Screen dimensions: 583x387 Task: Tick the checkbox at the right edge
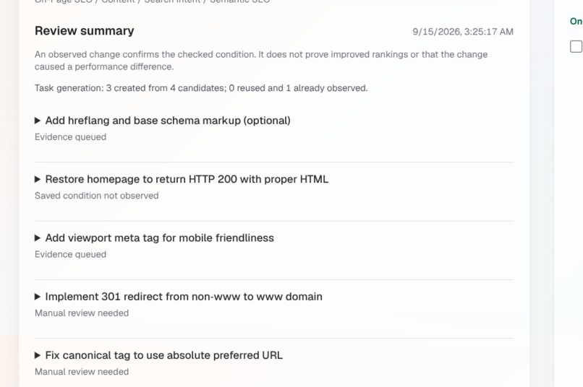click(576, 46)
